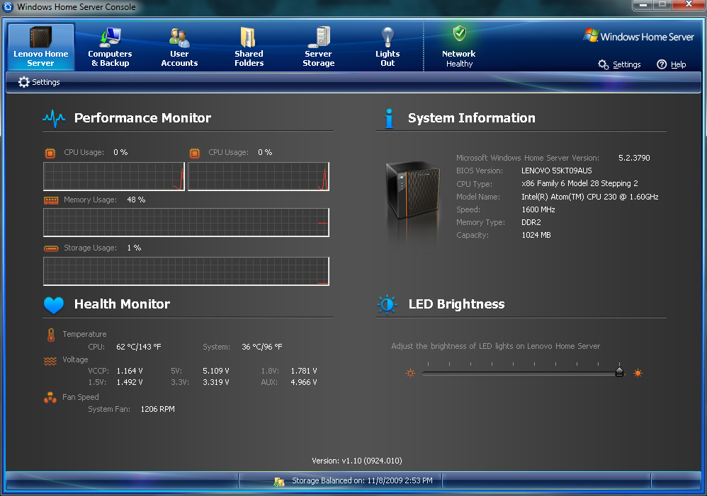Click the Performance Monitor pulse icon
This screenshot has height=496, width=707.
click(x=54, y=118)
